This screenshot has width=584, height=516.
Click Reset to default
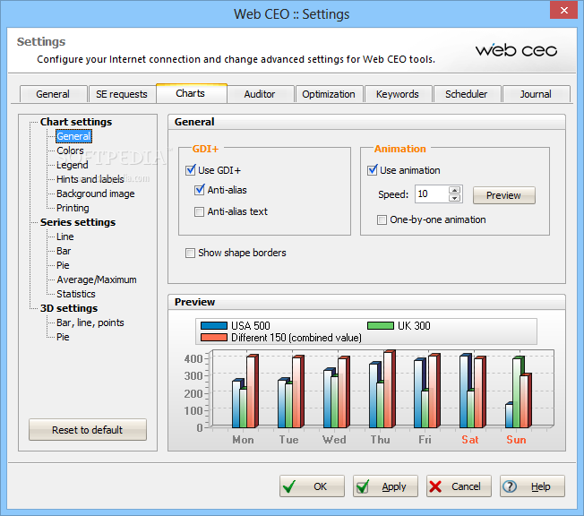tap(88, 430)
